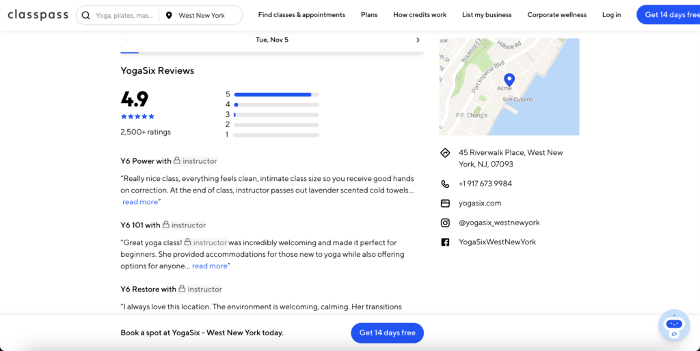Click the West New York location field
This screenshot has height=351, width=700.
202,15
